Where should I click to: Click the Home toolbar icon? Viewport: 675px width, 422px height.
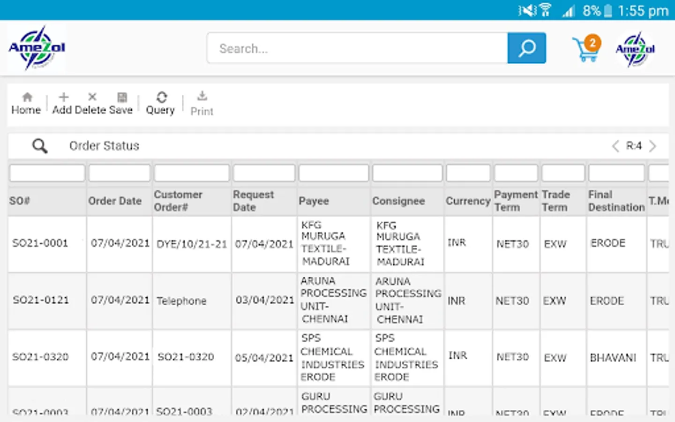(27, 98)
